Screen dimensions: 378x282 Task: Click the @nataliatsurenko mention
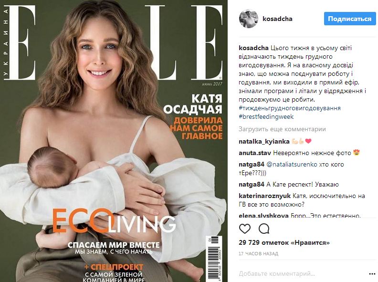pyautogui.click(x=291, y=165)
